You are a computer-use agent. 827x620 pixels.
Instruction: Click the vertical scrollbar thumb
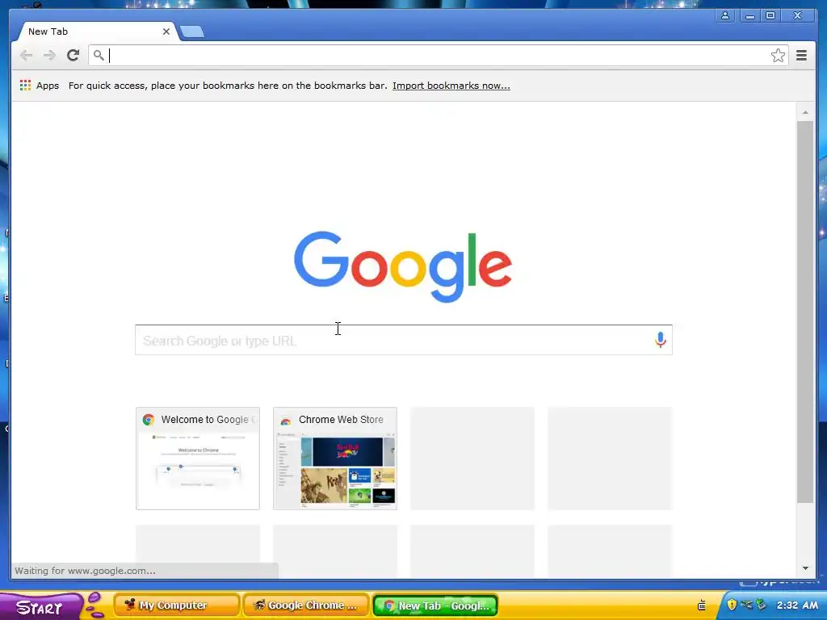coord(805,312)
